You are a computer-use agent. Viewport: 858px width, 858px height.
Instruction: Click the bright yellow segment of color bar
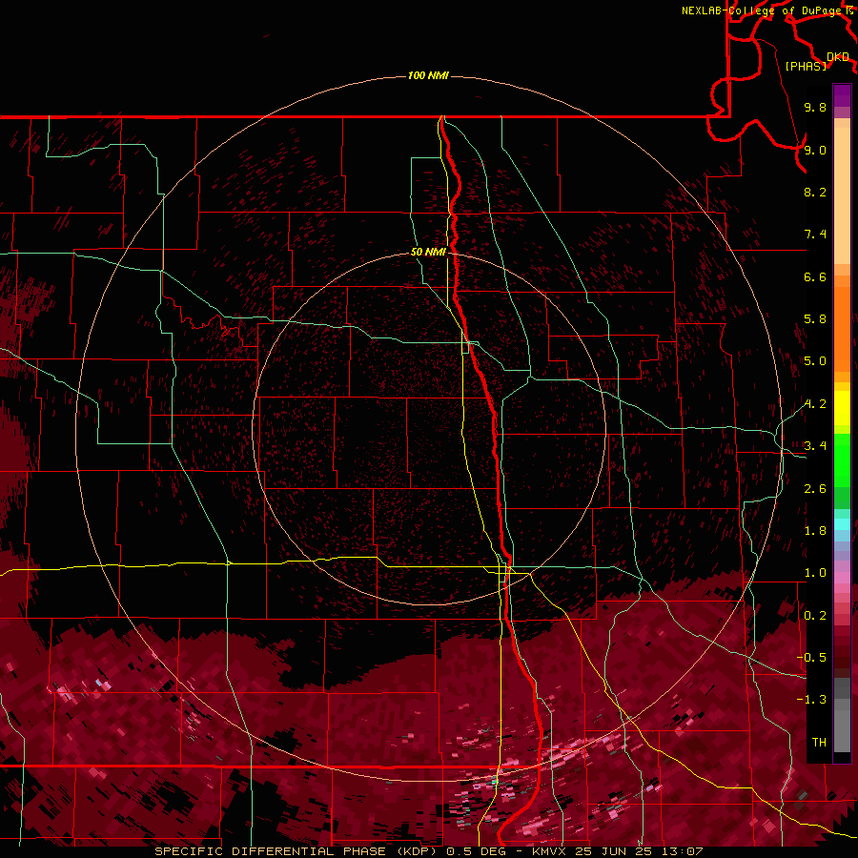(842, 408)
